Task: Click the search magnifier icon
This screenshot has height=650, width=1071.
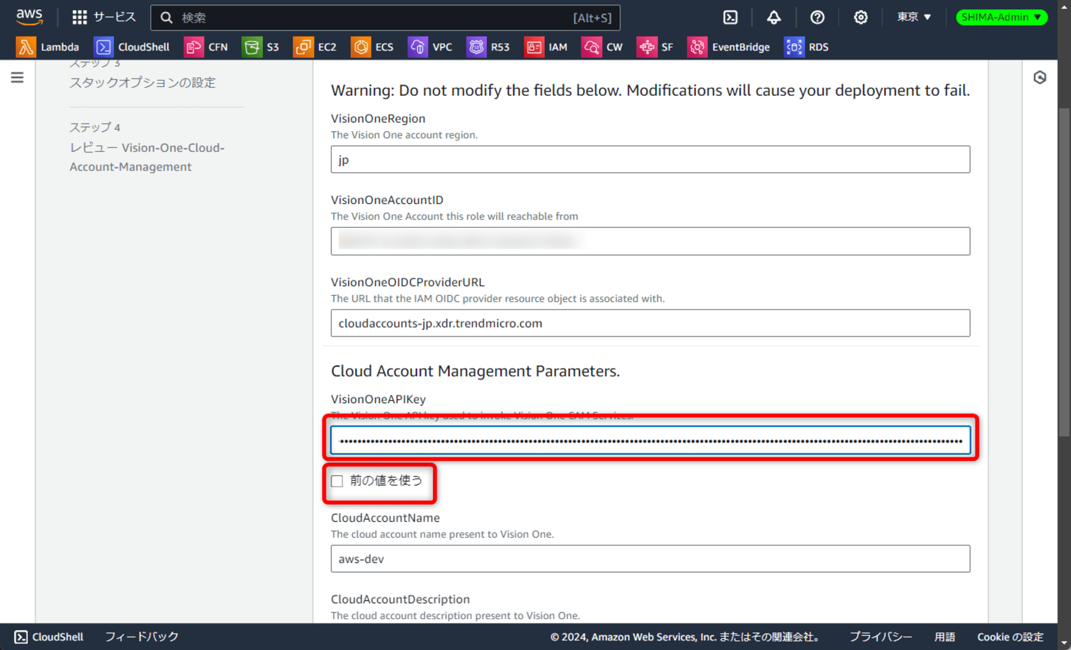Action: 167,18
